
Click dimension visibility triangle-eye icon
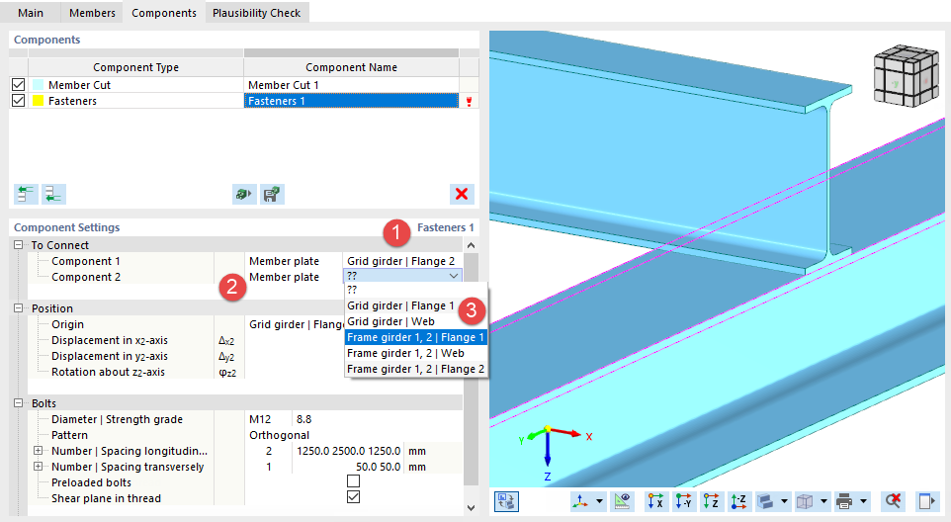622,501
